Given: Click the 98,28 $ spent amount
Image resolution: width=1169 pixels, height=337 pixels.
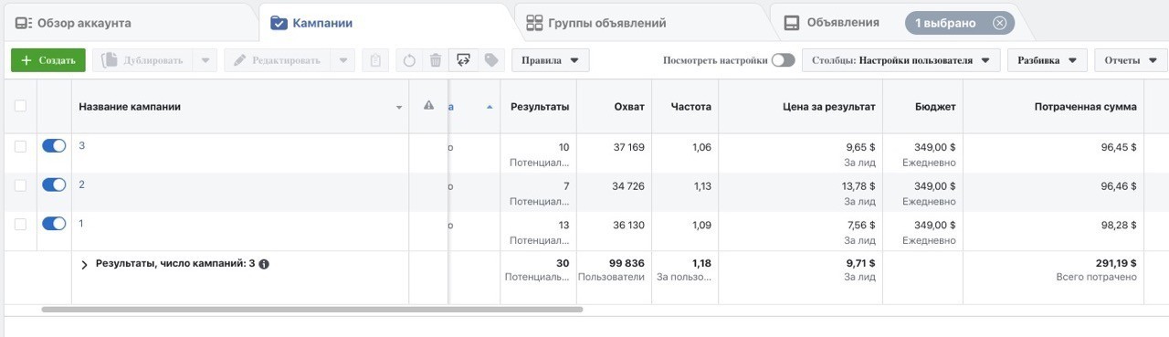Looking at the screenshot, I should (x=1119, y=226).
